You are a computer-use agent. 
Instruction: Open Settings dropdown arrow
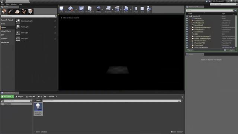click(102, 9)
